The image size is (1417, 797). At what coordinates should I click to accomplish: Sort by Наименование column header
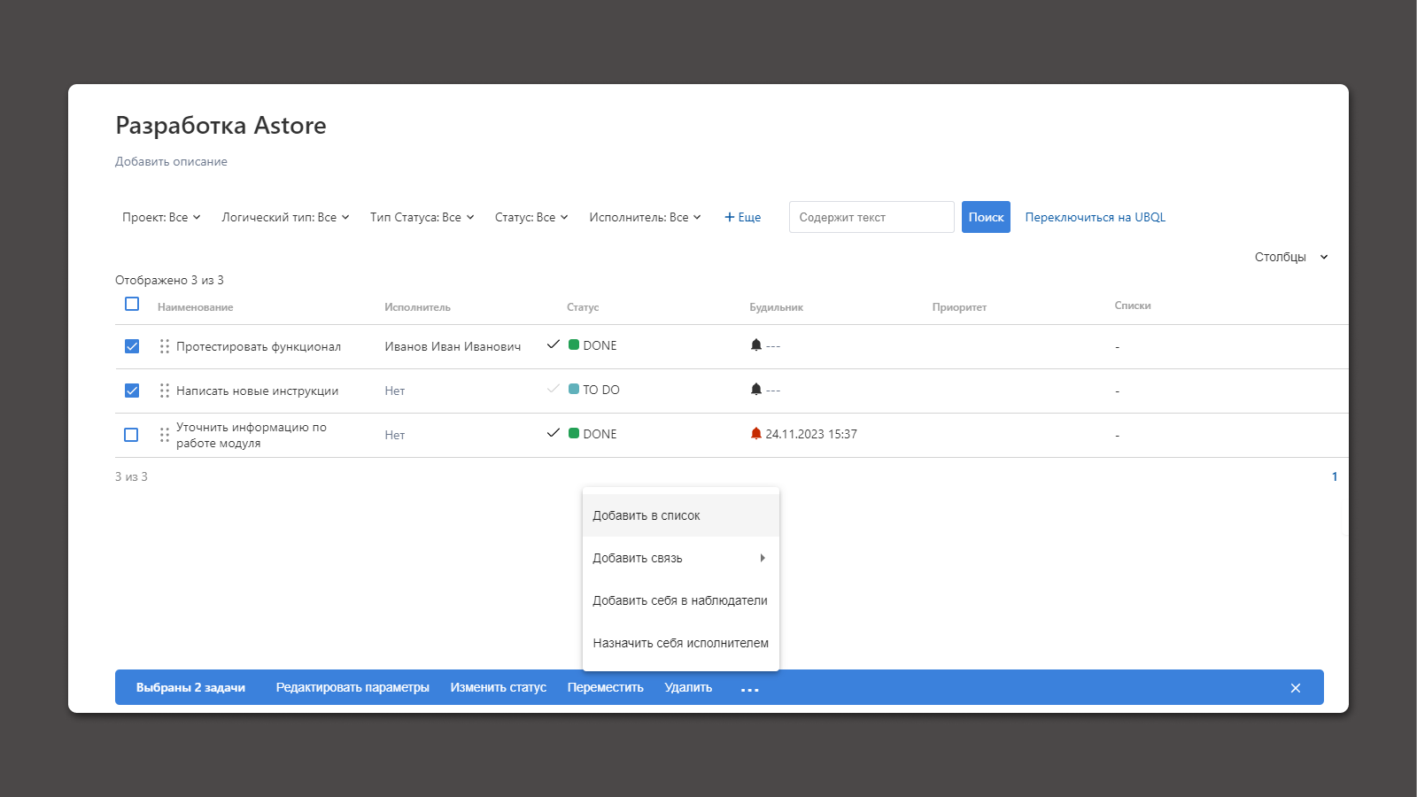[x=196, y=307]
